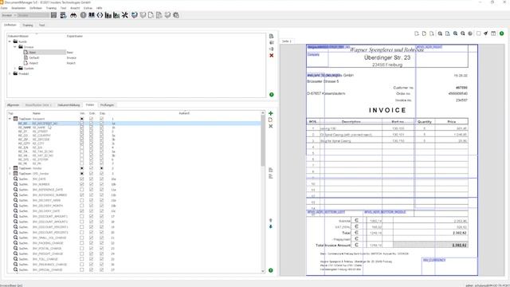Viewport: 510px width, 287px height.
Task: Click green help icon beside class tree
Action: [272, 95]
